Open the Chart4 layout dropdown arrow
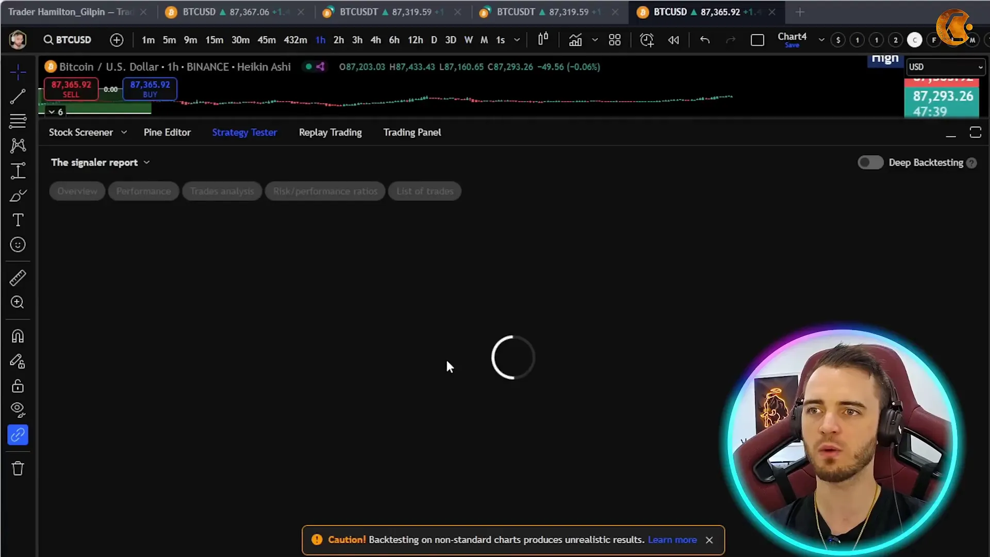This screenshot has height=557, width=990. pos(821,40)
